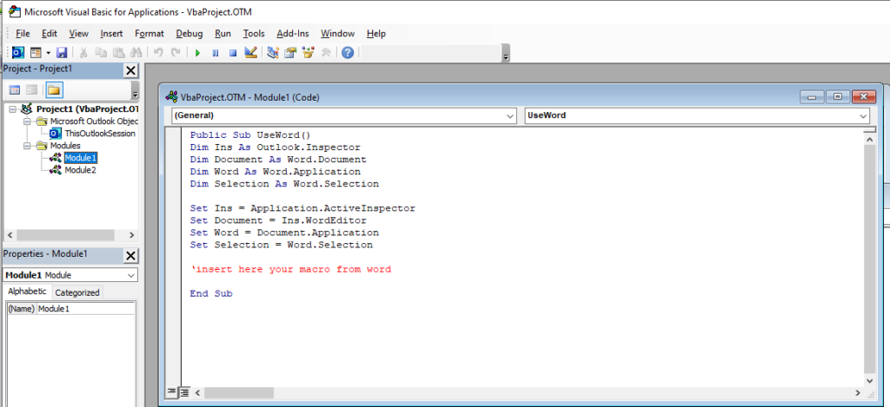The width and height of the screenshot is (890, 407).
Task: Select Module1 in project tree
Action: pyautogui.click(x=81, y=158)
